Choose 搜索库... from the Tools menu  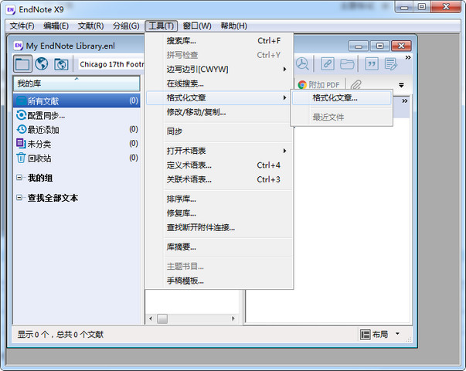click(x=219, y=41)
